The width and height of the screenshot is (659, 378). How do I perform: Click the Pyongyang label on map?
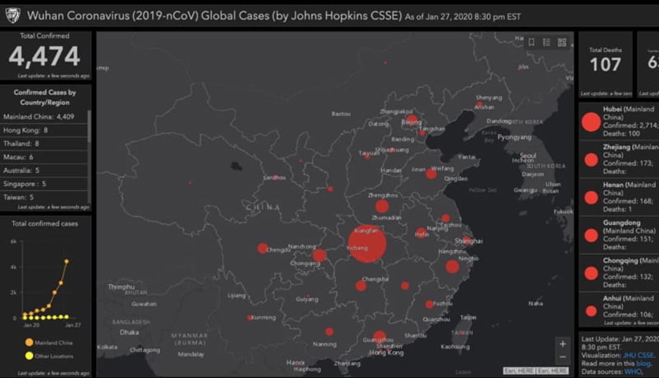514,137
